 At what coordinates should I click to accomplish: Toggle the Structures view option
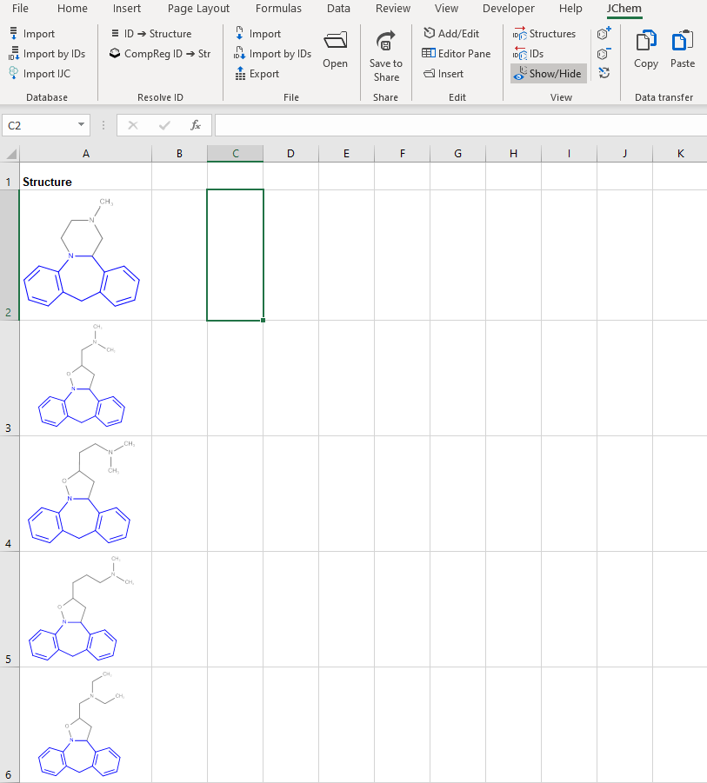(546, 33)
